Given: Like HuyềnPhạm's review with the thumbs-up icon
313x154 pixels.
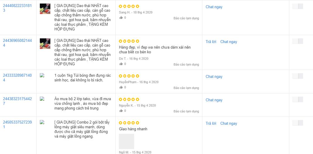Looking at the screenshot, I should coord(121,87).
